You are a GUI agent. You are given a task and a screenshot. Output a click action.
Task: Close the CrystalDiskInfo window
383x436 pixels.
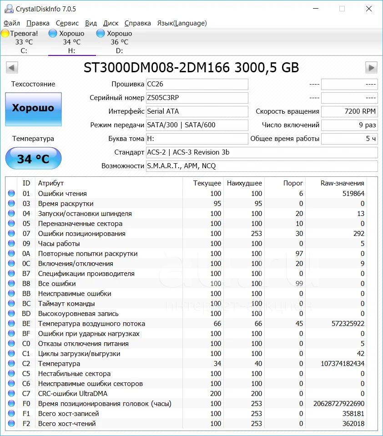tap(369, 9)
